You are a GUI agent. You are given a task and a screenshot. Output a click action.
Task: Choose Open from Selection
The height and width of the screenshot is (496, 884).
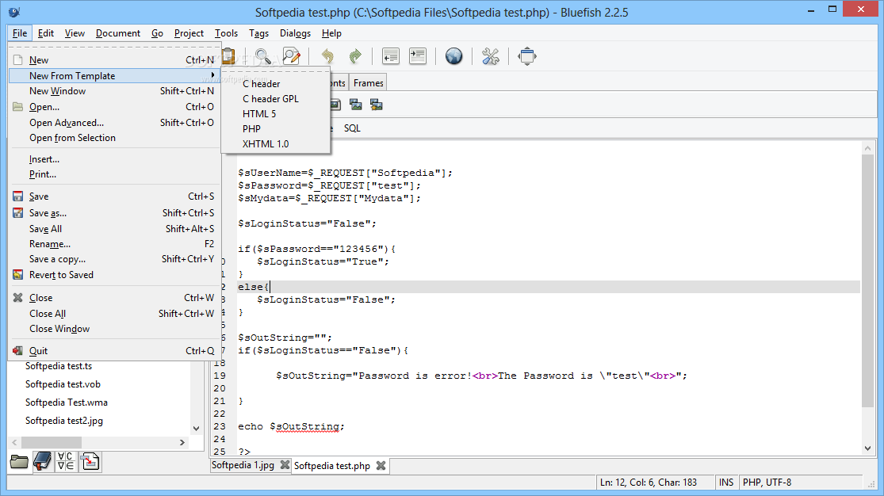click(114, 138)
